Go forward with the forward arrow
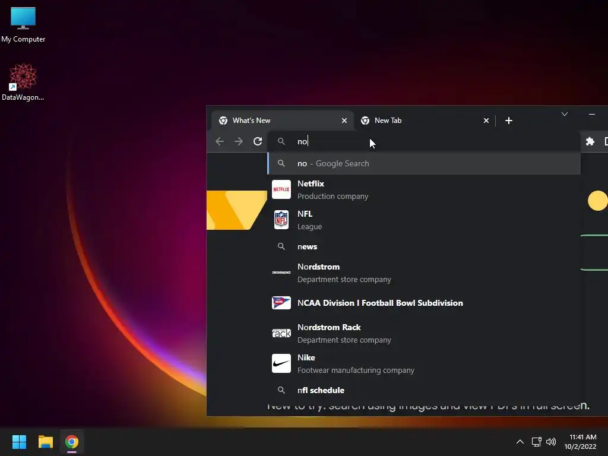 (239, 141)
